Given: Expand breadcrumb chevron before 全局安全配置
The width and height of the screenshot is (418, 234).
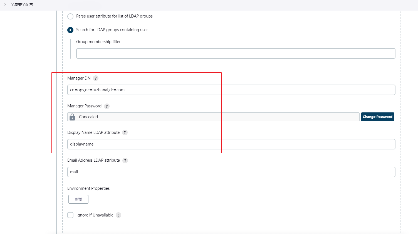Looking at the screenshot, I should tap(5, 4).
